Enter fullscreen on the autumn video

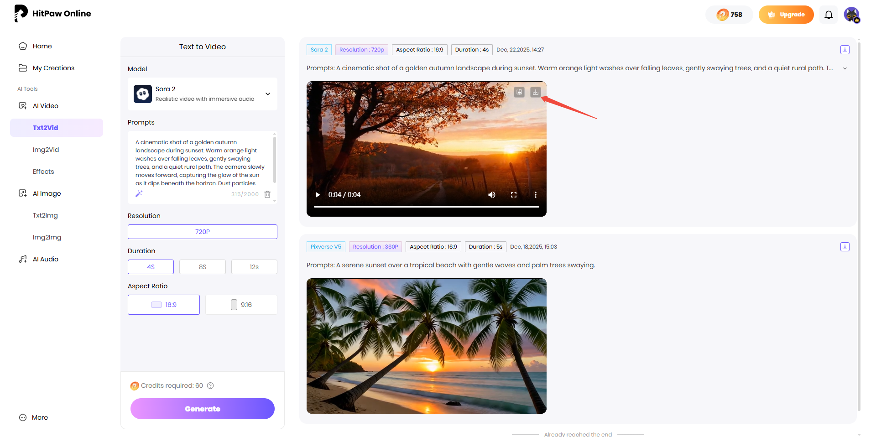point(513,195)
